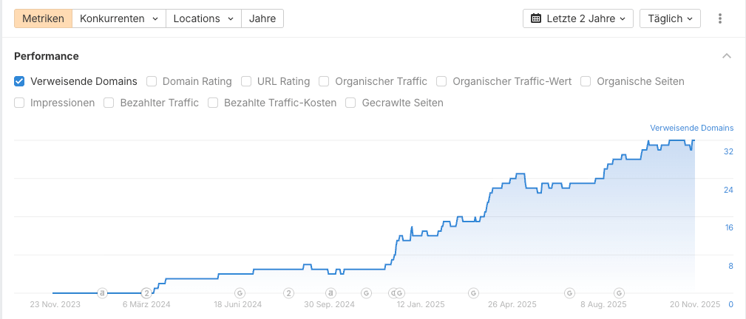Viewport: 746px width, 319px height.
Task: Switch to the Metriken tab
Action: point(43,18)
